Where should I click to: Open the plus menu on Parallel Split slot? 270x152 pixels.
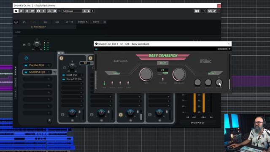click(49, 65)
